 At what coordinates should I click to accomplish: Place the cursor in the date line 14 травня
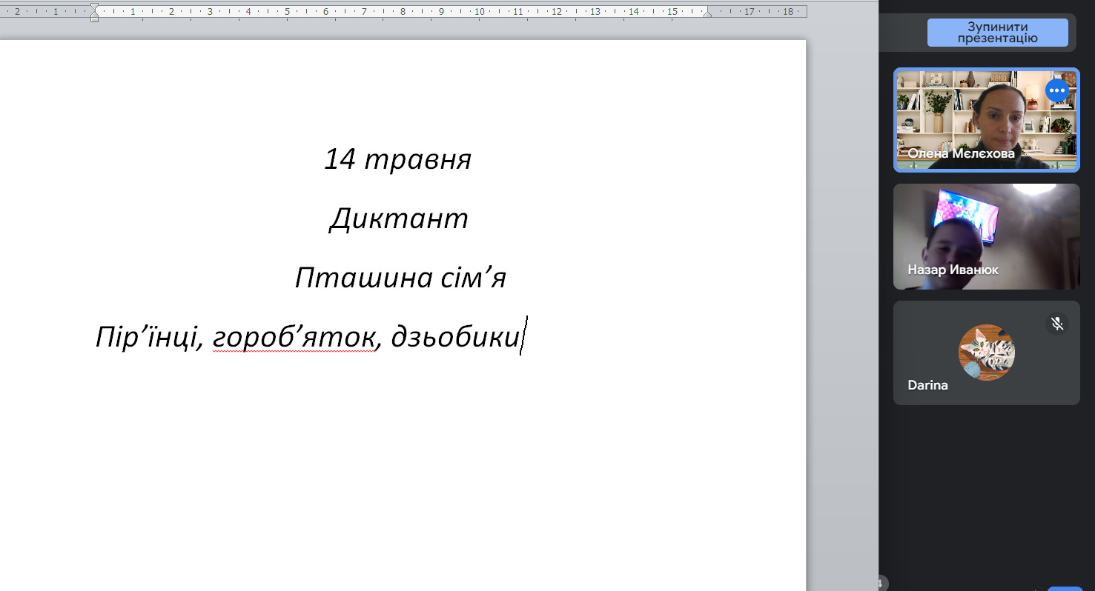pos(397,159)
